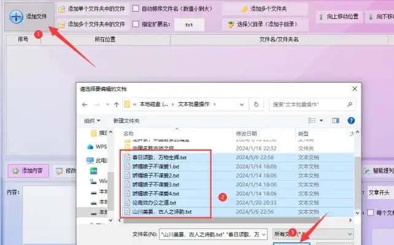Viewport: 394px width, 245px height.
Task: Click the horizontal scrollbar right arrow
Action: 350,221
